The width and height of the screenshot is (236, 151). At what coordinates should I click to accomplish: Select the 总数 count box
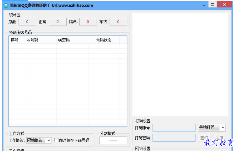click(x=27, y=22)
